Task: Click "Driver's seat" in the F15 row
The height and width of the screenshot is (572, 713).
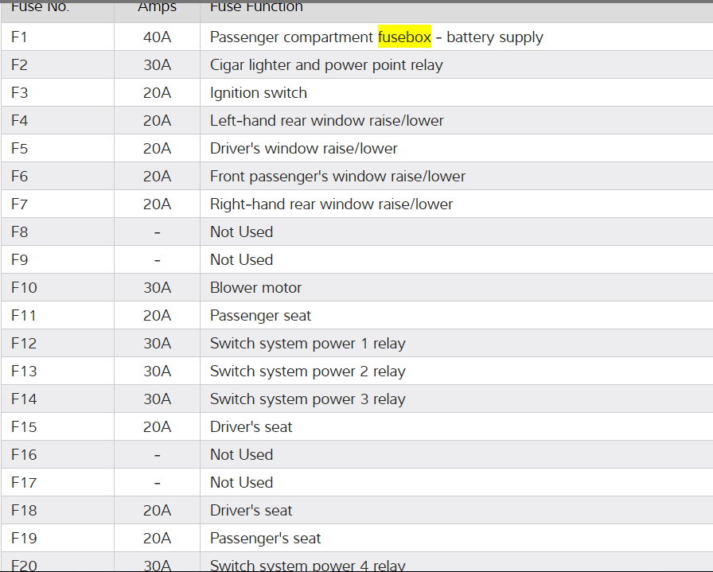Action: pos(251,427)
